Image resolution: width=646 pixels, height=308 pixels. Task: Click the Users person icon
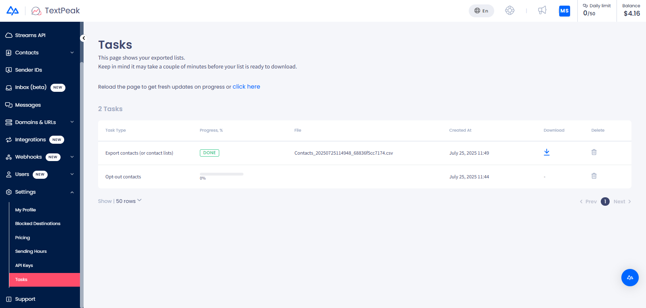pos(8,174)
